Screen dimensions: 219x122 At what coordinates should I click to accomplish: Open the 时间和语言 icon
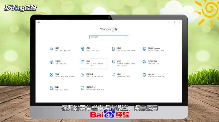click(144, 62)
